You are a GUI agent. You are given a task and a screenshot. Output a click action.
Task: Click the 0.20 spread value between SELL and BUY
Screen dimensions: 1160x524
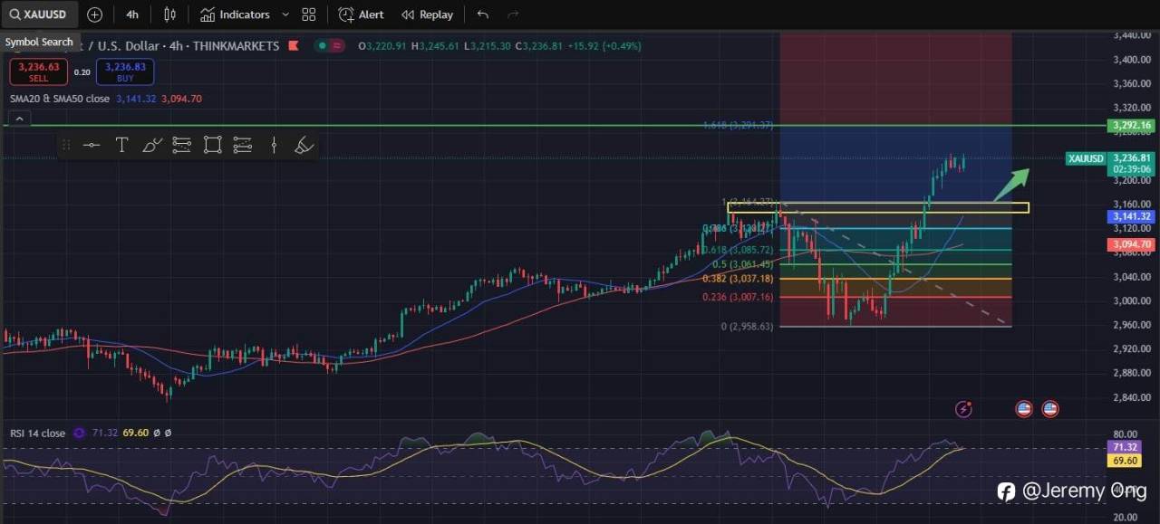tap(82, 72)
